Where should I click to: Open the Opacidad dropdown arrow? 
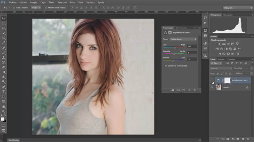point(251,69)
